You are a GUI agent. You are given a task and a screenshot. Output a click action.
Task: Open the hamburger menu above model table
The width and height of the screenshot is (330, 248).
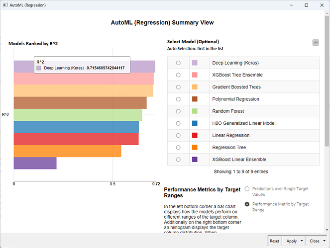pyautogui.click(x=316, y=43)
